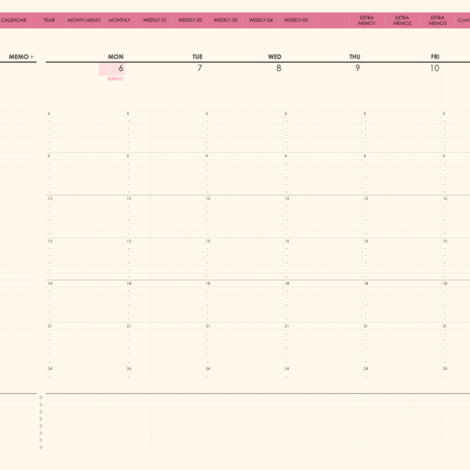
Task: Click the 12 o'clock label in Monday column
Action: click(x=50, y=198)
